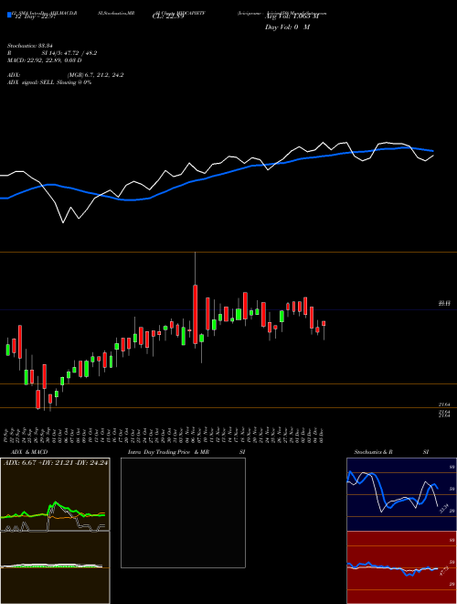This screenshot has width=457, height=604.
Task: Click the last red candlestick on the chart
Action: (324, 324)
